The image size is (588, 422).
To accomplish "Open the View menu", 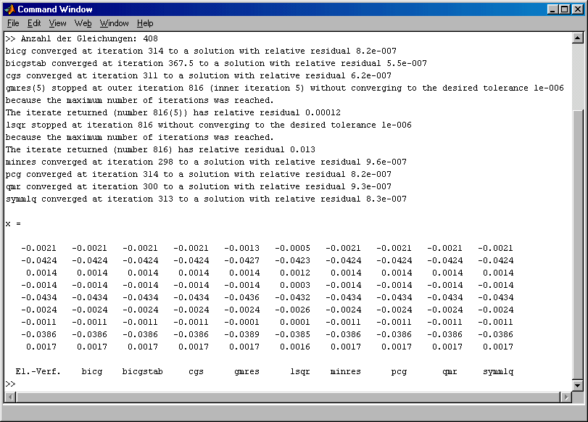I will 57,22.
